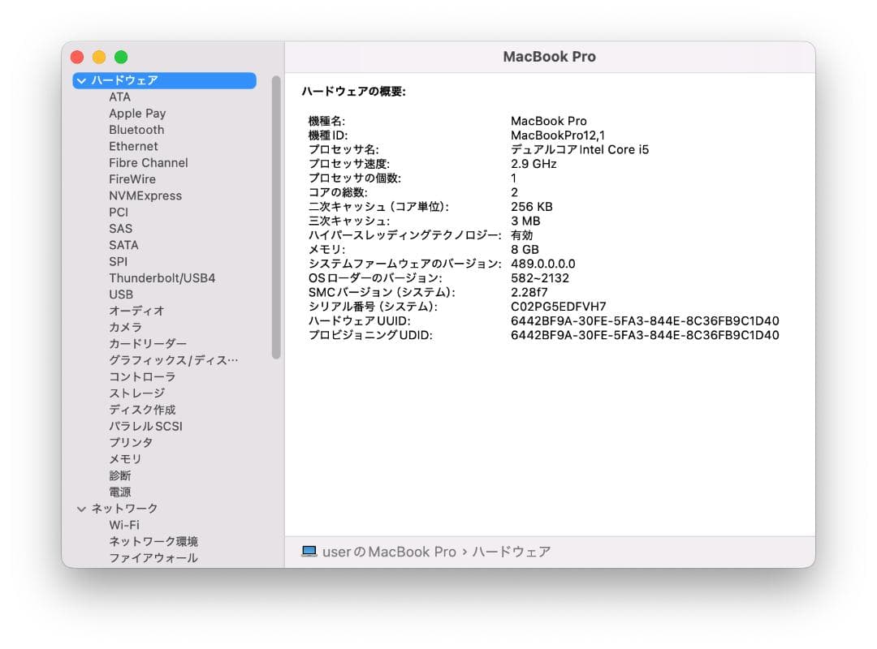Open ファイアウォール in the sidebar
This screenshot has height=649, width=877.
coord(153,558)
